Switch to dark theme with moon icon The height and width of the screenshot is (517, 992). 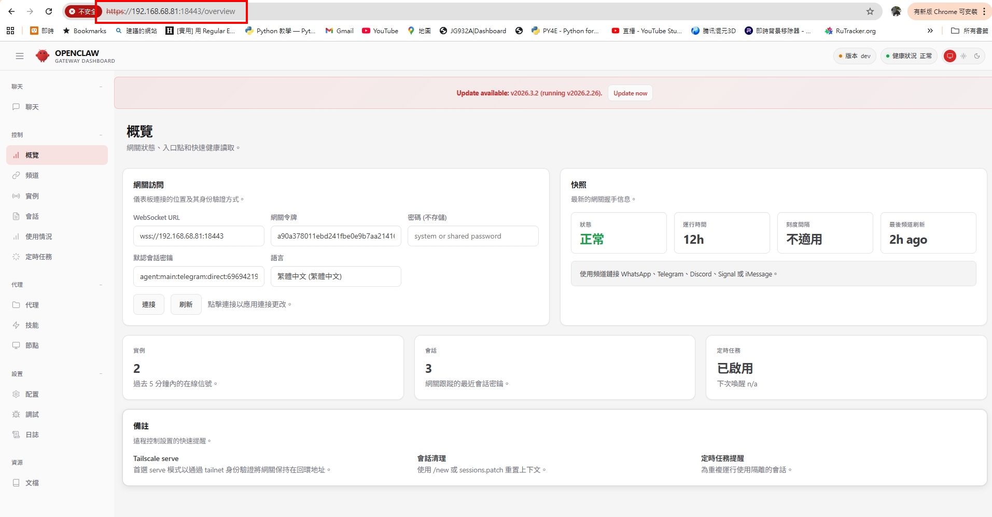(x=977, y=56)
